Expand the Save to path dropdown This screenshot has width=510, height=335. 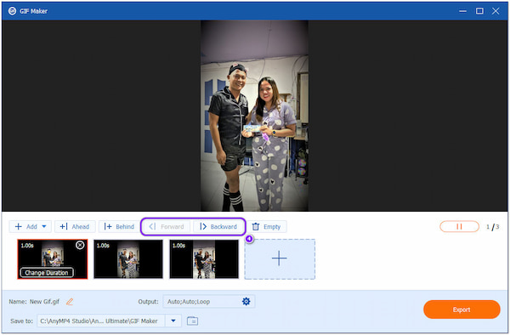point(173,321)
